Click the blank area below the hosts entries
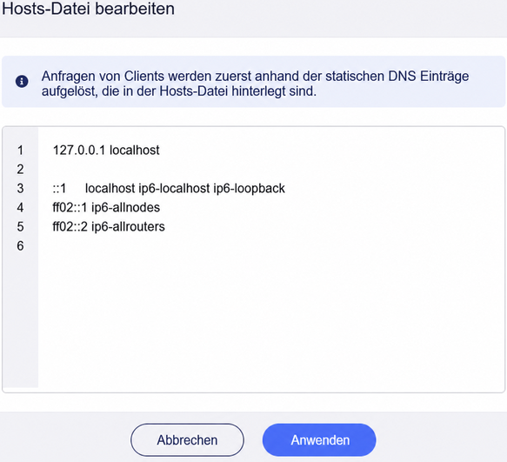The width and height of the screenshot is (507, 462). coord(271,320)
